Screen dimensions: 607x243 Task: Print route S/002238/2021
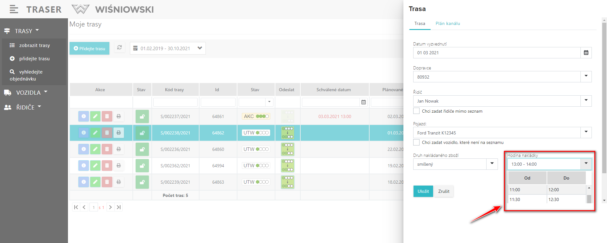119,133
